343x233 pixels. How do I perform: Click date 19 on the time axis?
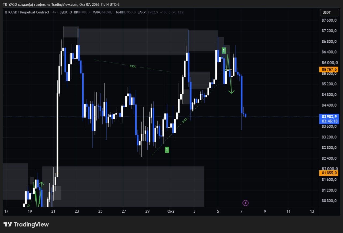(x=30, y=211)
